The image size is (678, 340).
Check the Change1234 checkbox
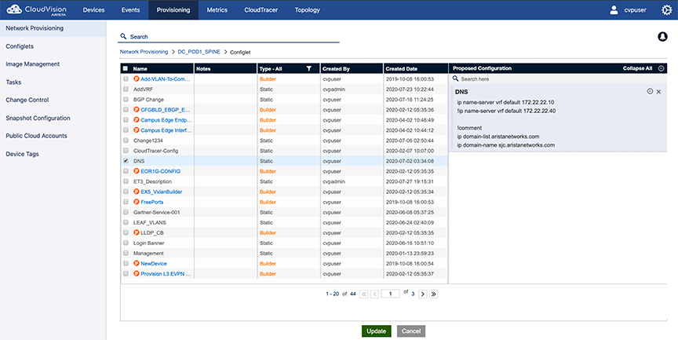pyautogui.click(x=126, y=141)
